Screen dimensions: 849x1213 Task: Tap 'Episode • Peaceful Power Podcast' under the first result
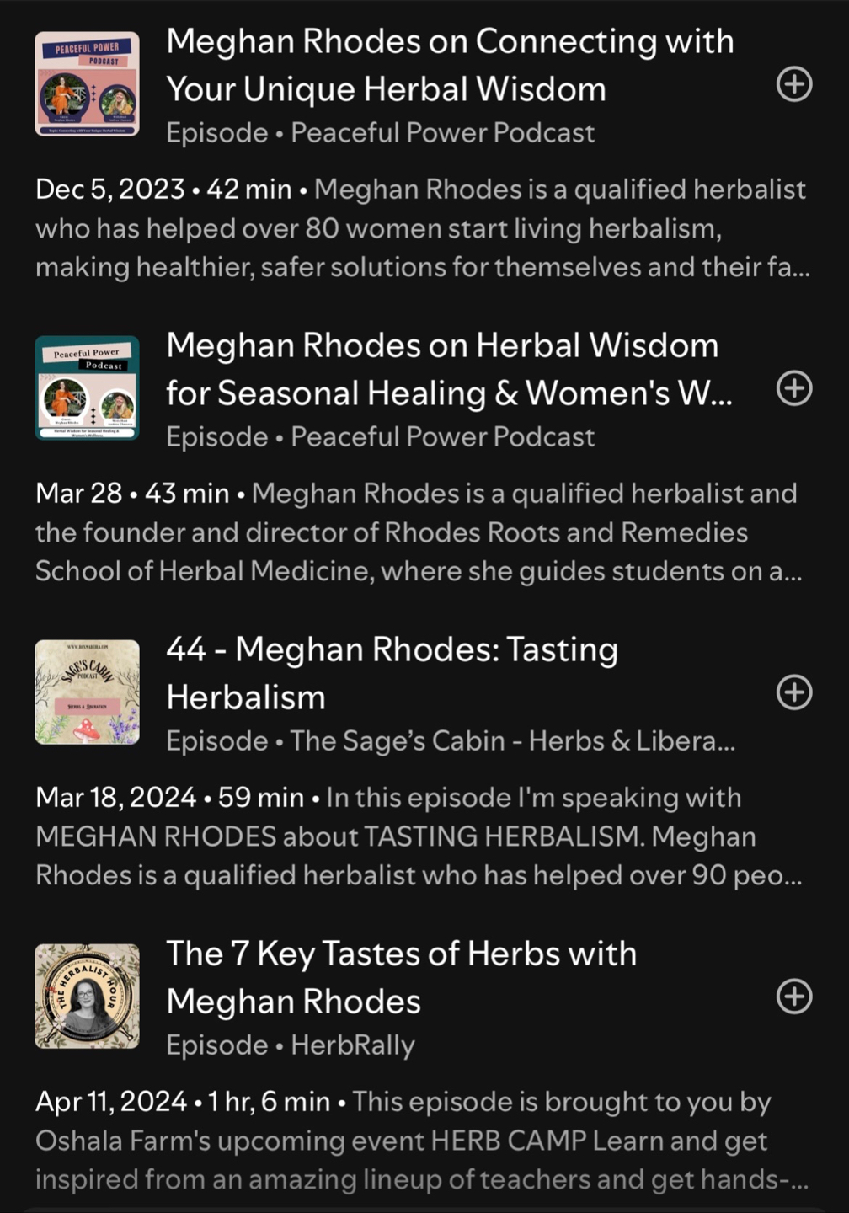380,133
